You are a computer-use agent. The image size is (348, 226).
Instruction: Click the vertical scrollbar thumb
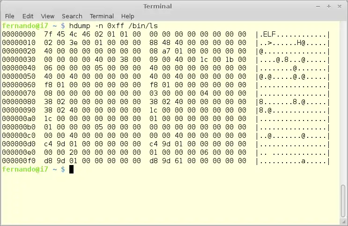click(x=343, y=201)
